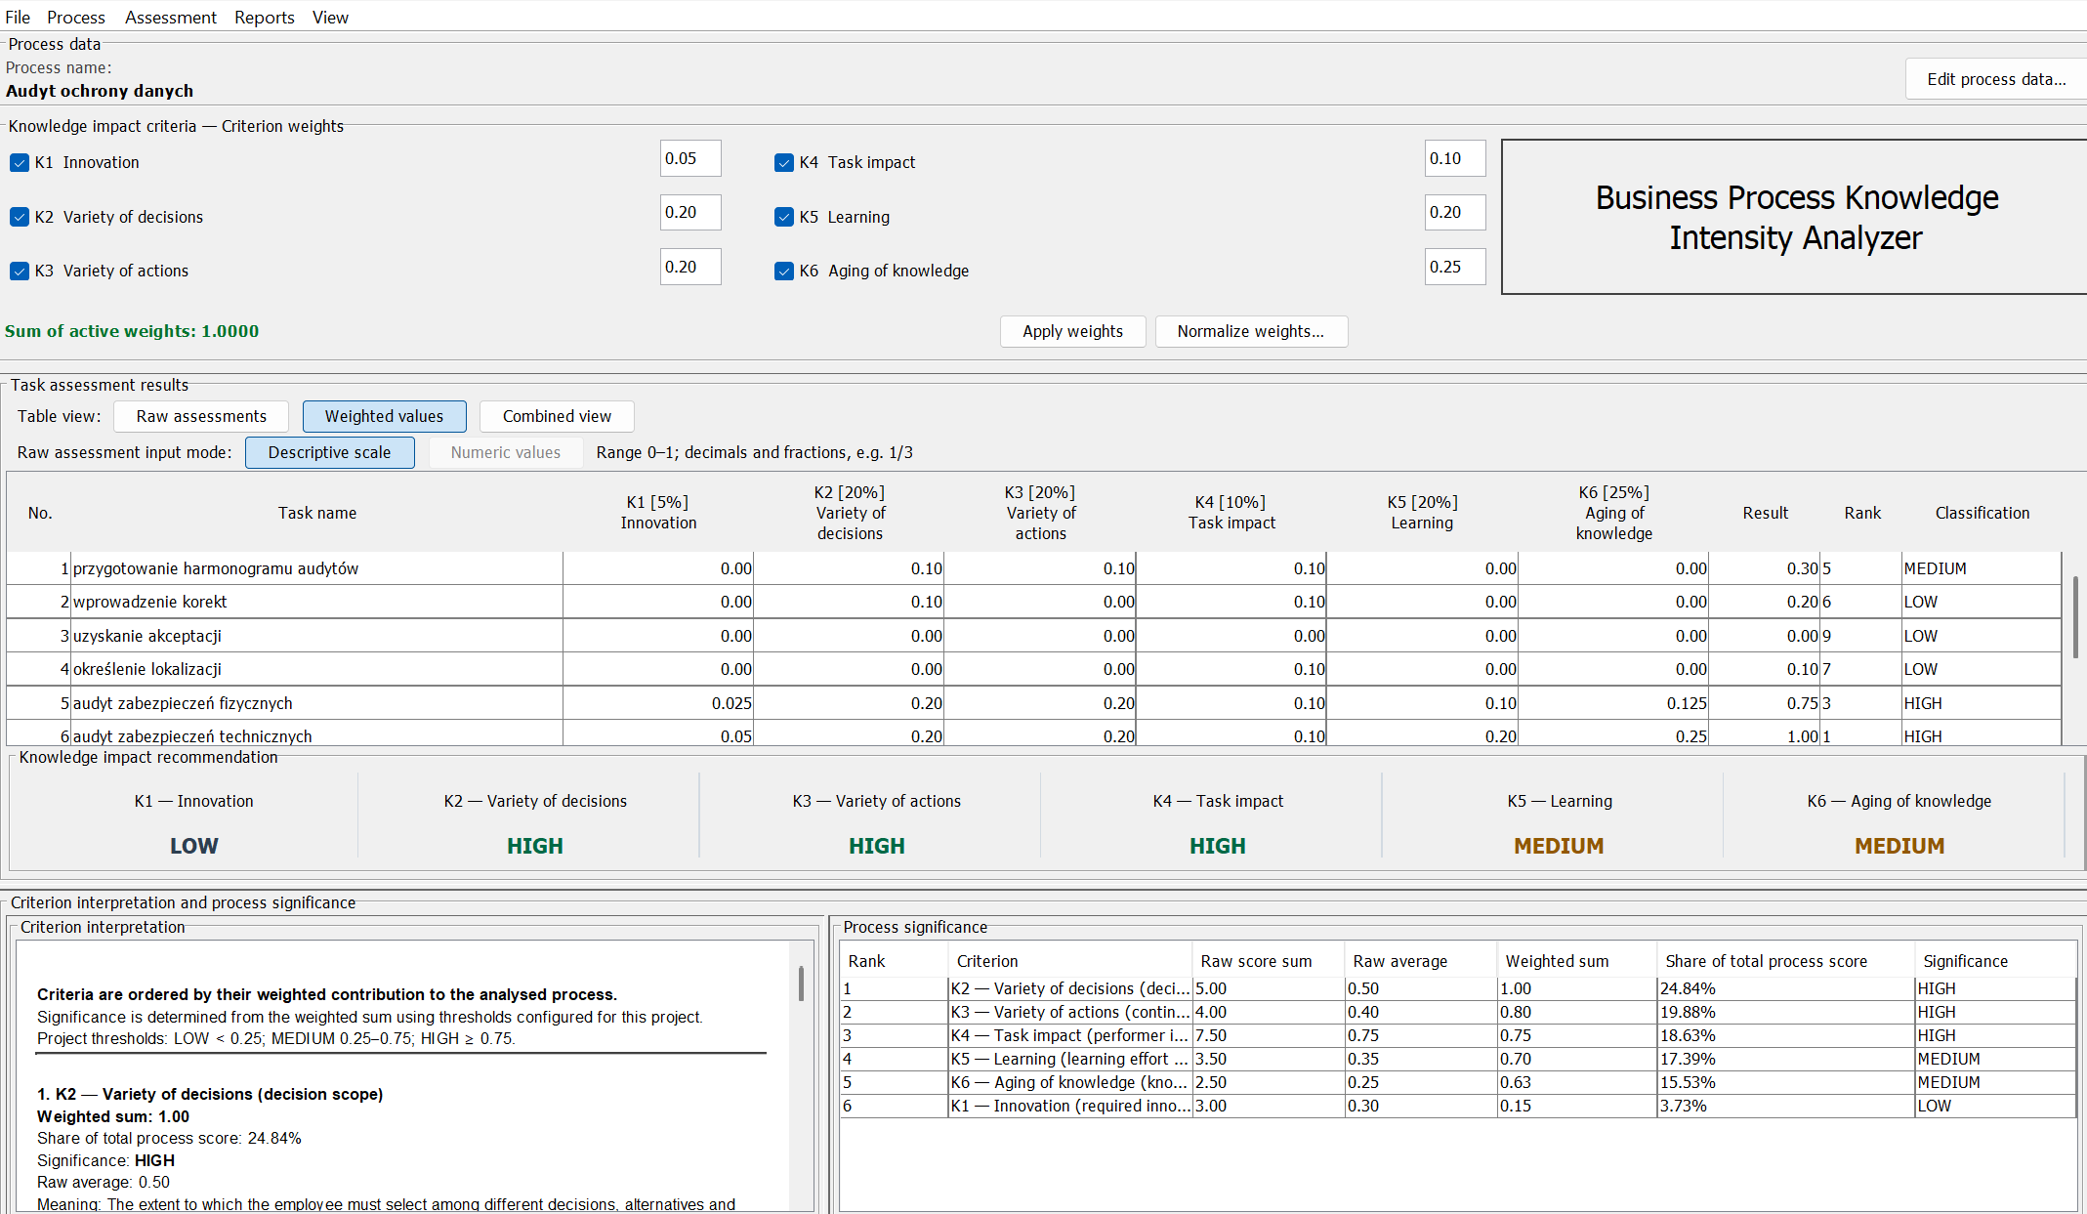Select K3 Variety of actions significance row
Image resolution: width=2087 pixels, height=1214 pixels.
coord(1458,1012)
